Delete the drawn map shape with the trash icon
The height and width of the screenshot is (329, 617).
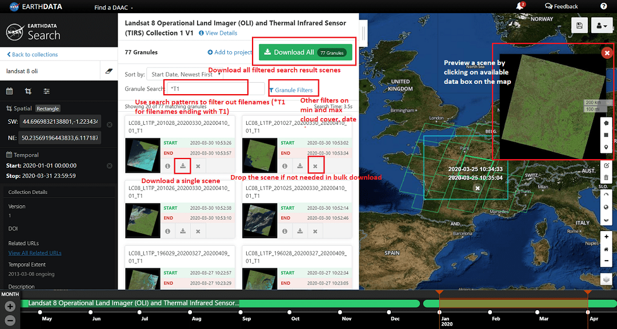tap(606, 177)
